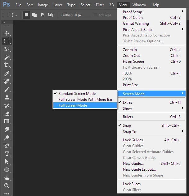Click Lock Slices entry
This screenshot has height=196, width=189.
[x=151, y=184]
